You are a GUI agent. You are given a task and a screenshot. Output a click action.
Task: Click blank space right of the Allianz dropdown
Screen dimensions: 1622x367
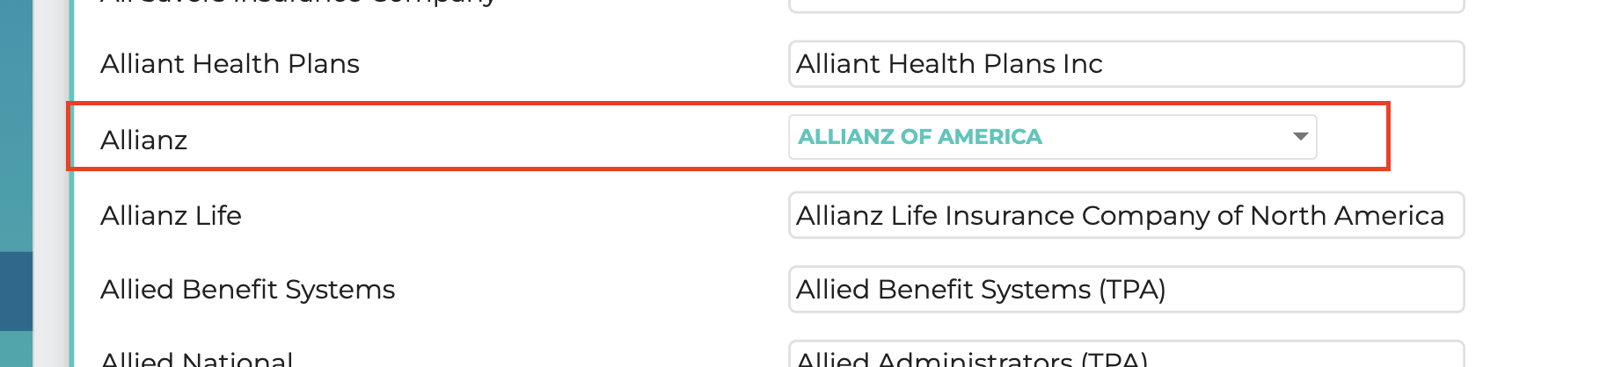1351,137
